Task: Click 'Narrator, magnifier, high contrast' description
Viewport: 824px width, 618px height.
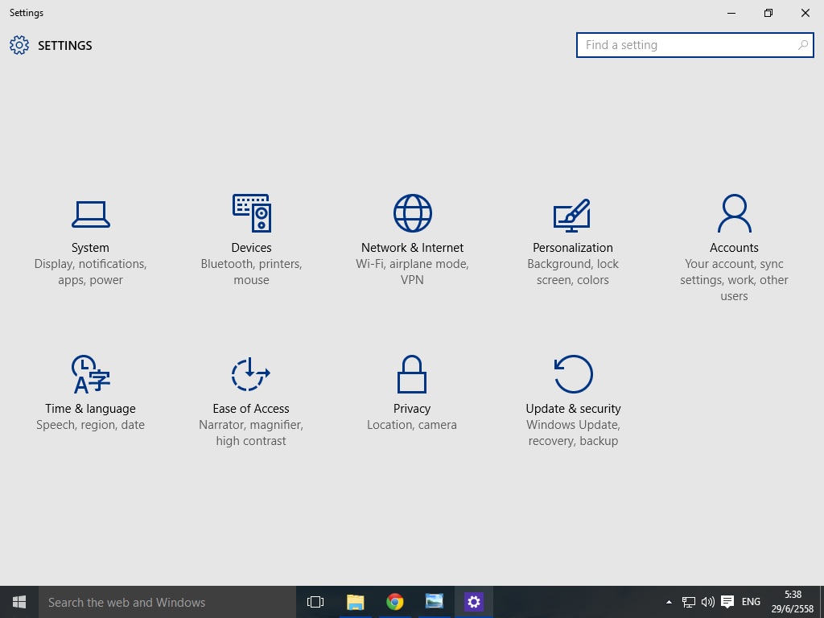Action: tap(251, 432)
